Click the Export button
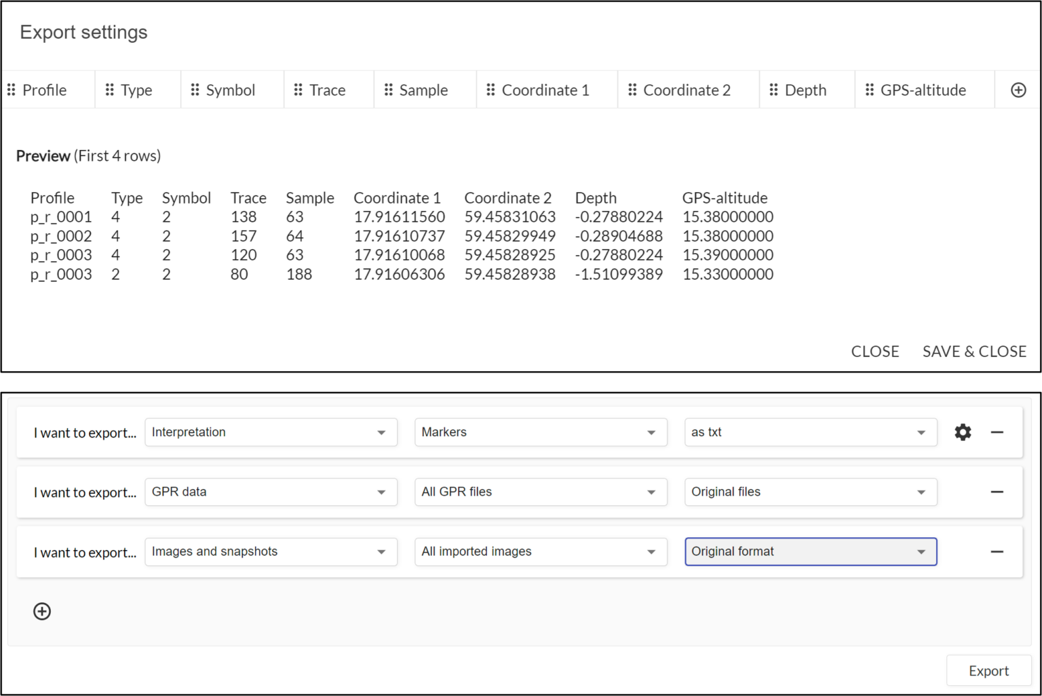The image size is (1042, 696). point(988,670)
